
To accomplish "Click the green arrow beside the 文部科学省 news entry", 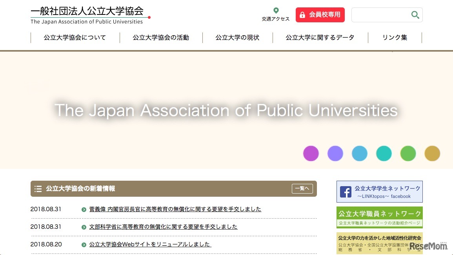I will [x=84, y=226].
